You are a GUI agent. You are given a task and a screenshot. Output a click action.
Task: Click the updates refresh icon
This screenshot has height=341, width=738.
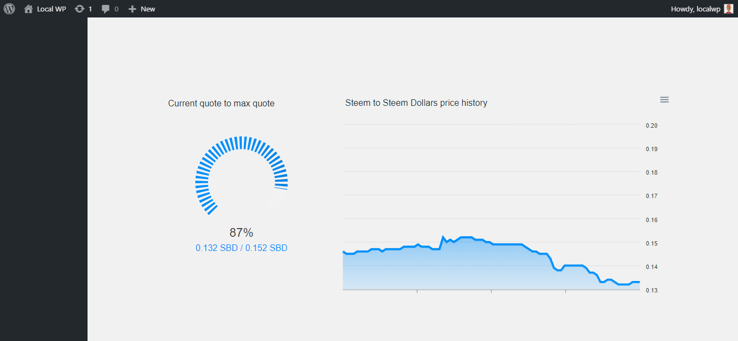(x=79, y=9)
